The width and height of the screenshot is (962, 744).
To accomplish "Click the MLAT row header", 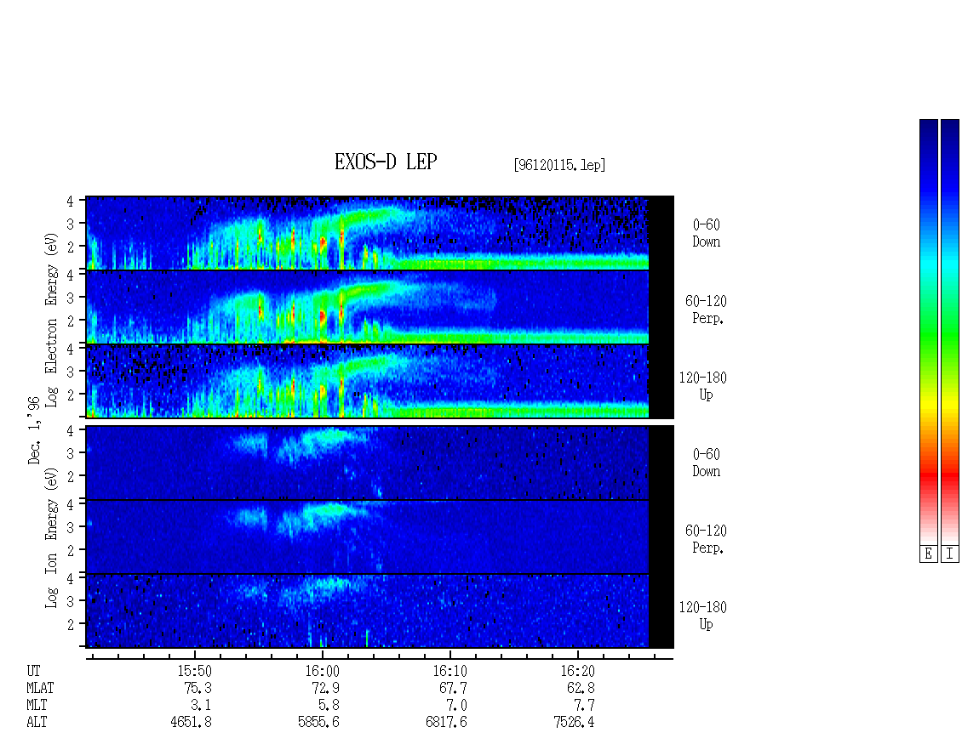I will click(40, 688).
